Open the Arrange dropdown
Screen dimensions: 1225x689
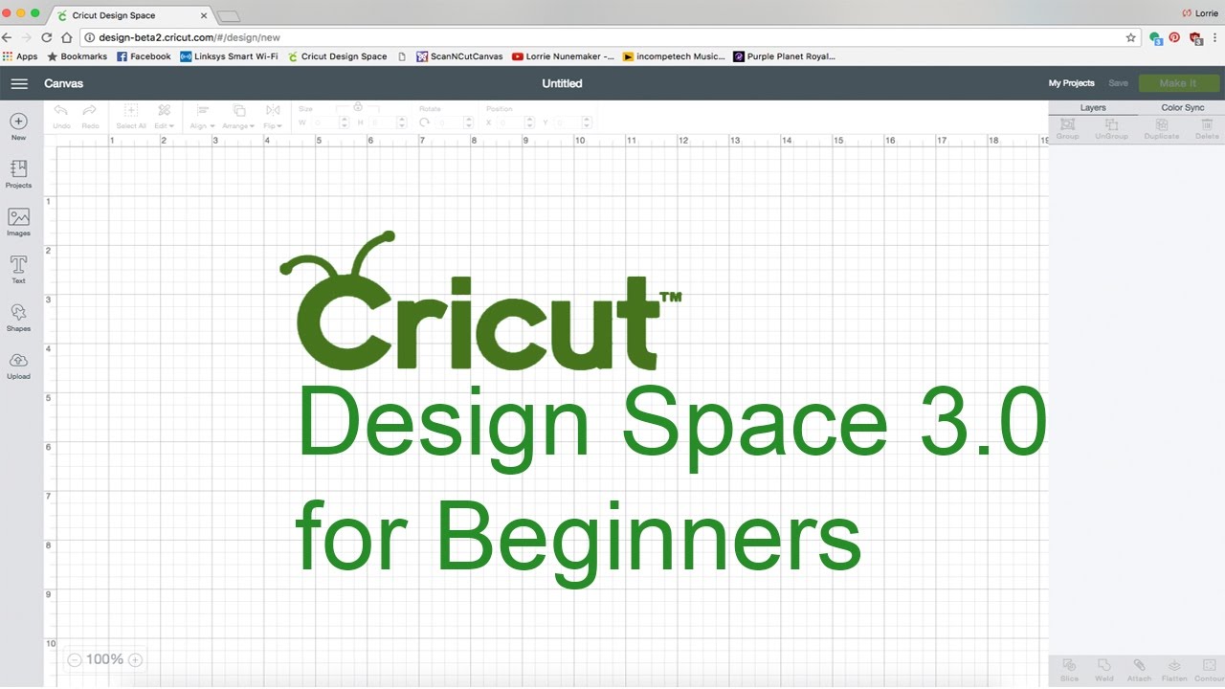click(238, 116)
